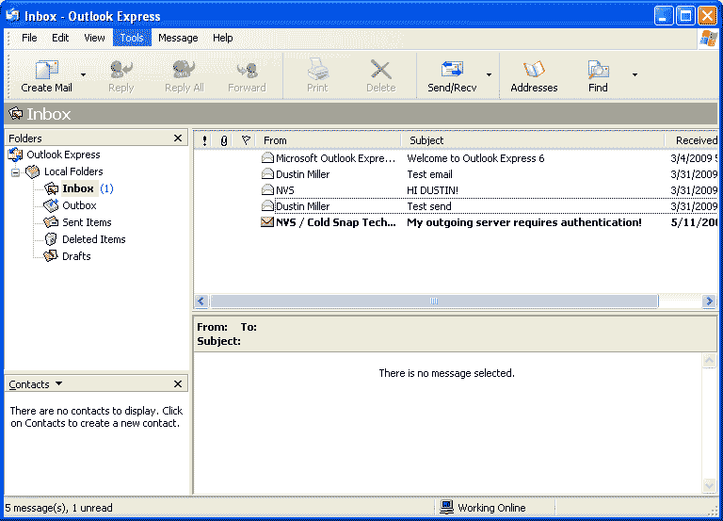Click the Drafts folder icon
The width and height of the screenshot is (723, 521).
(51, 256)
